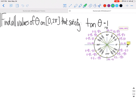Tap the (0, -1) coordinate label
The image size is (136, 102).
[x=110, y=59]
